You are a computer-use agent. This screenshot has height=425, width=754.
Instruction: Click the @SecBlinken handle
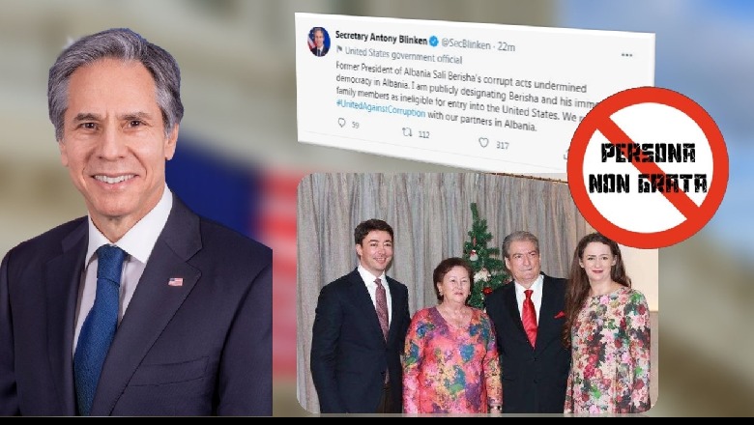tap(466, 43)
